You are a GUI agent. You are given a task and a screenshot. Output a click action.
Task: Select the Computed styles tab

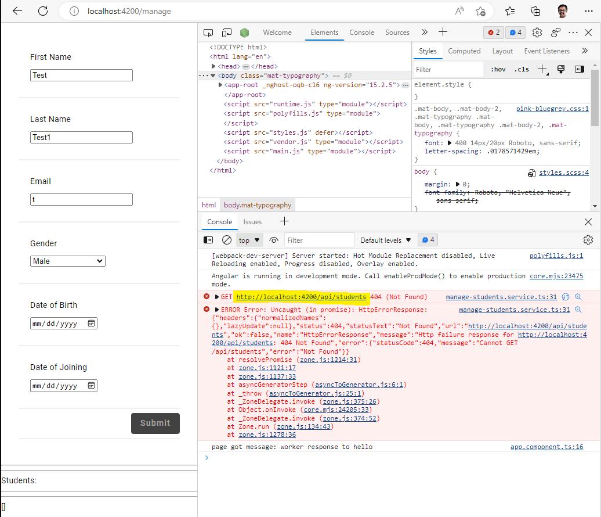pos(464,51)
